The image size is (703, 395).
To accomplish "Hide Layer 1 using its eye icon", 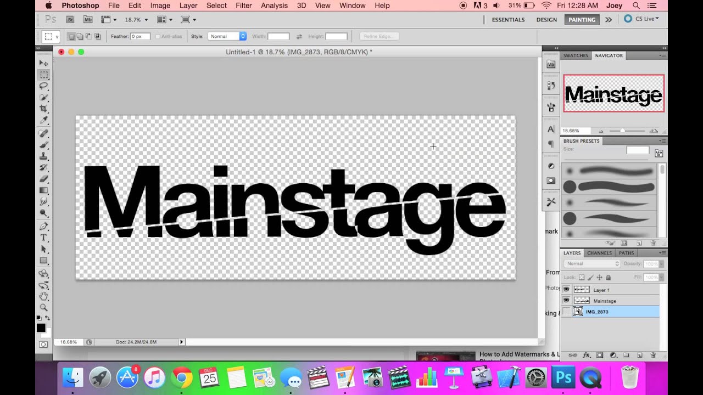I will pyautogui.click(x=566, y=289).
